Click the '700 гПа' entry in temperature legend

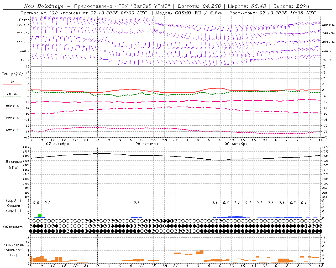[12, 118]
